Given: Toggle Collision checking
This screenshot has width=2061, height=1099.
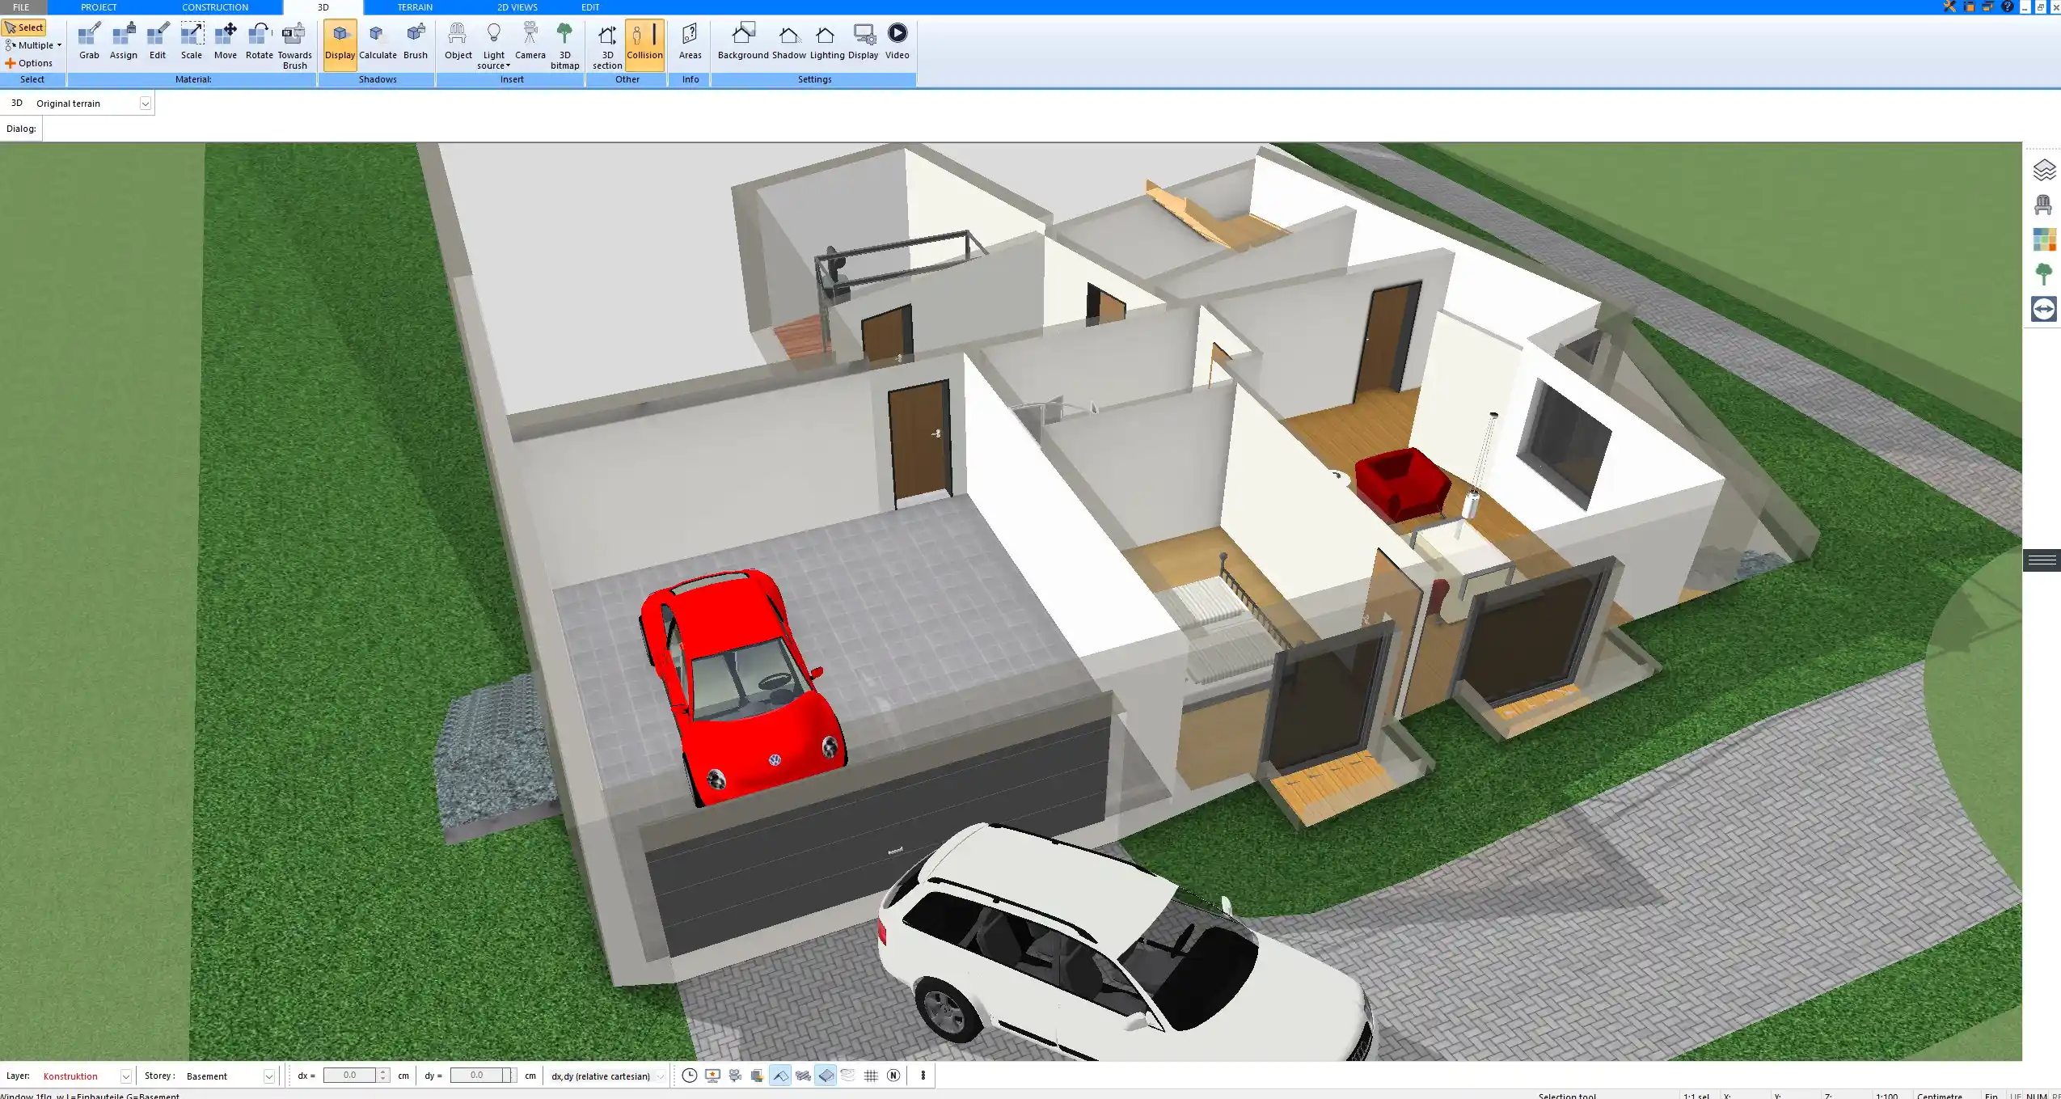Looking at the screenshot, I should coord(644,44).
